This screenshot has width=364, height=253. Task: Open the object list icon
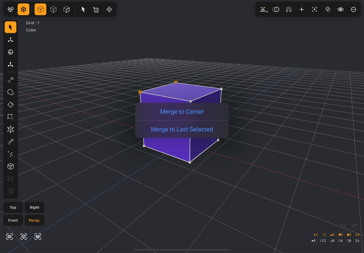96,9
